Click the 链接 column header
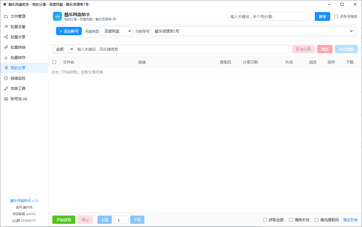362x227 pixels. (x=142, y=62)
